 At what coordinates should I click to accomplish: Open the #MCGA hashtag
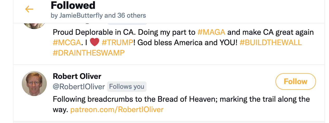coord(67,43)
